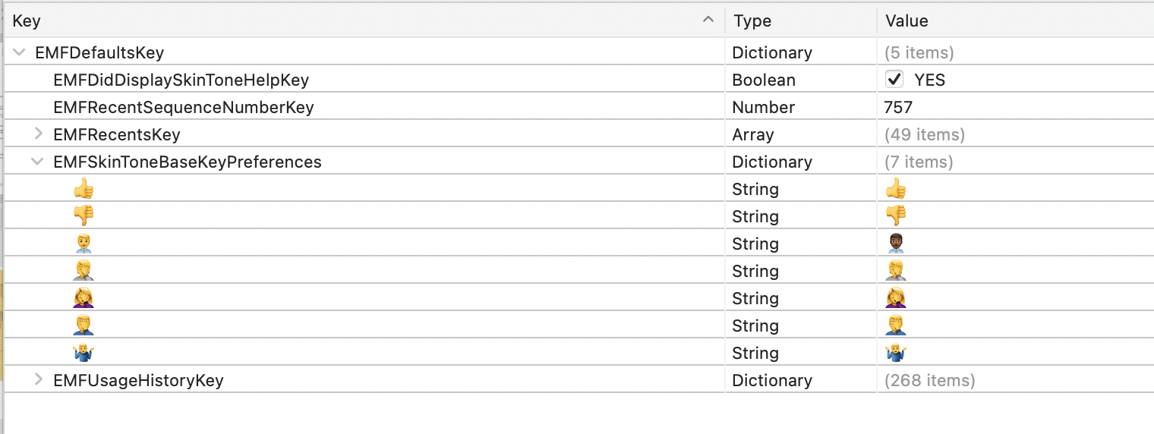
Task: Select the EMFDidDisplaySkinToneHelpKey row label
Action: click(181, 80)
